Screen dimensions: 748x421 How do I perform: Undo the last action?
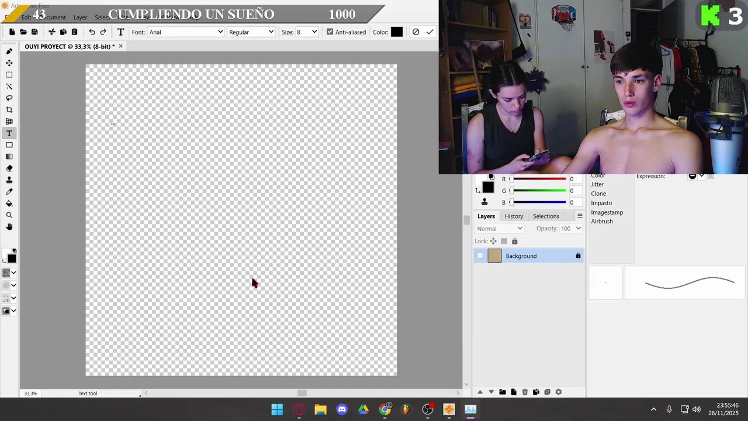tap(92, 32)
